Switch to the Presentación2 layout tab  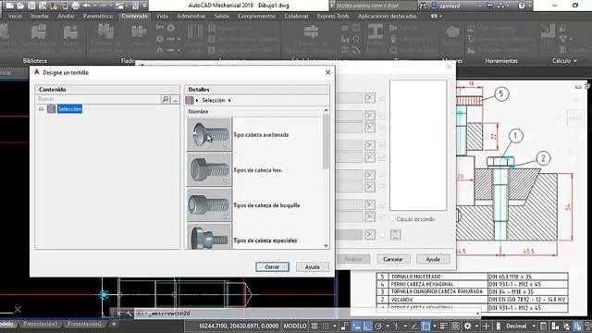84,324
